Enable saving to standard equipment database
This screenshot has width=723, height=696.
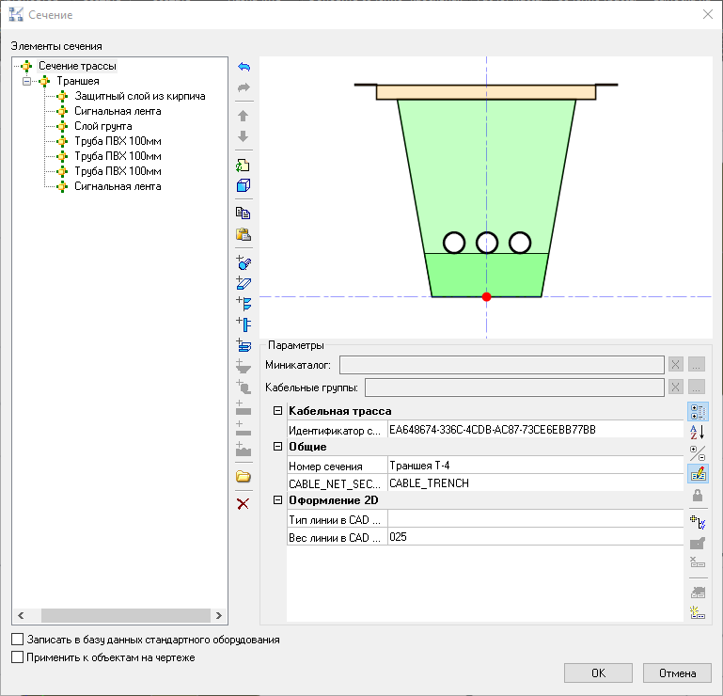pos(18,640)
